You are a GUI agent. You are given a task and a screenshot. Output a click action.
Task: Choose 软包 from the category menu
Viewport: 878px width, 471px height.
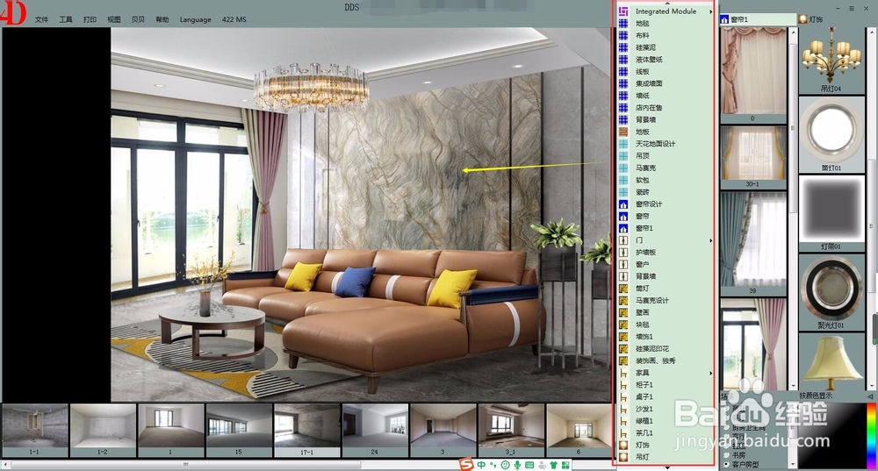pyautogui.click(x=643, y=180)
